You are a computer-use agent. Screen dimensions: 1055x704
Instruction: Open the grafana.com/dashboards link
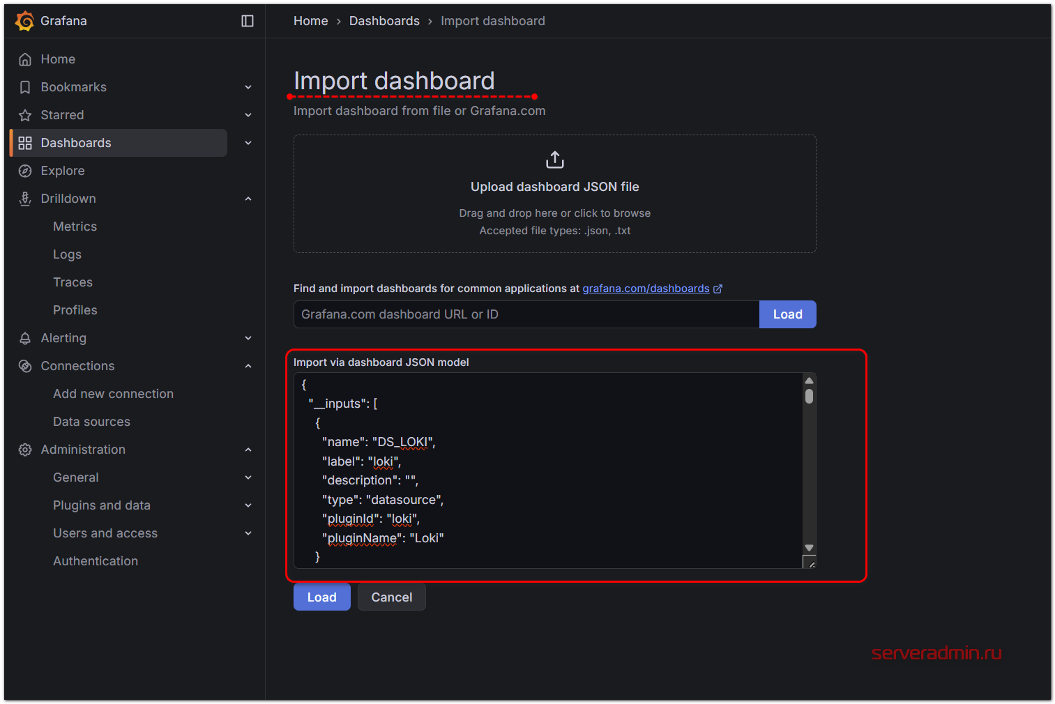pyautogui.click(x=646, y=289)
